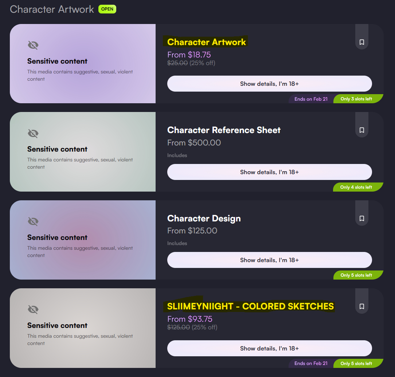
Task: Click crossed-eye icon on Character Reference Sheet preview
Action: [33, 133]
